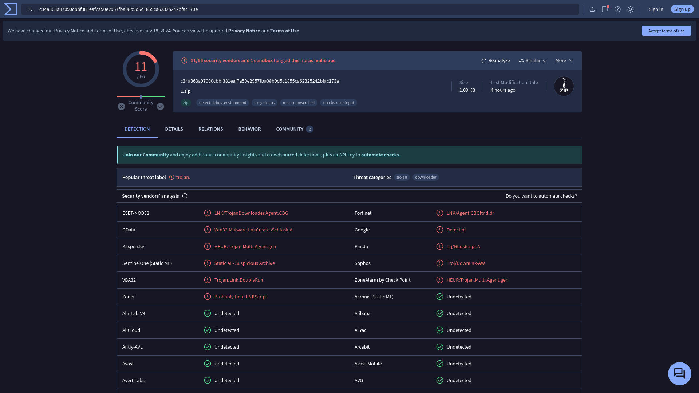The height and width of the screenshot is (393, 699).
Task: Open the notifications chat icon
Action: tap(605, 9)
